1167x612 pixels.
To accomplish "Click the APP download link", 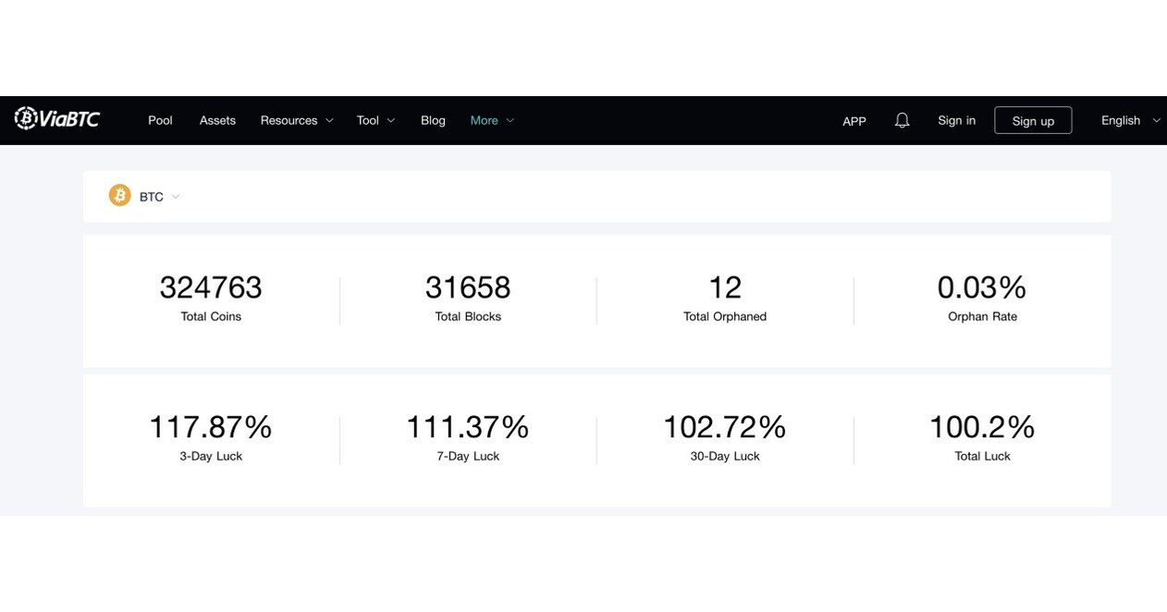I will [x=854, y=118].
